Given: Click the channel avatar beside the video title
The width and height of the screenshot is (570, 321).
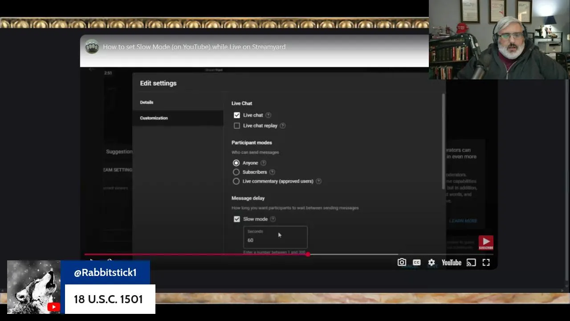Looking at the screenshot, I should tap(92, 47).
